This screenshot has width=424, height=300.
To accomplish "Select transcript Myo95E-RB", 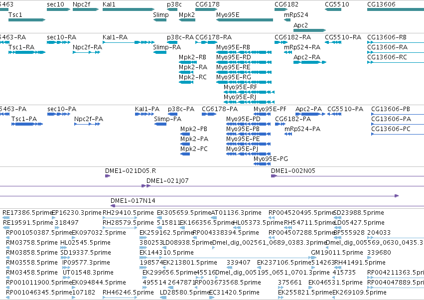I will [x=244, y=52].
